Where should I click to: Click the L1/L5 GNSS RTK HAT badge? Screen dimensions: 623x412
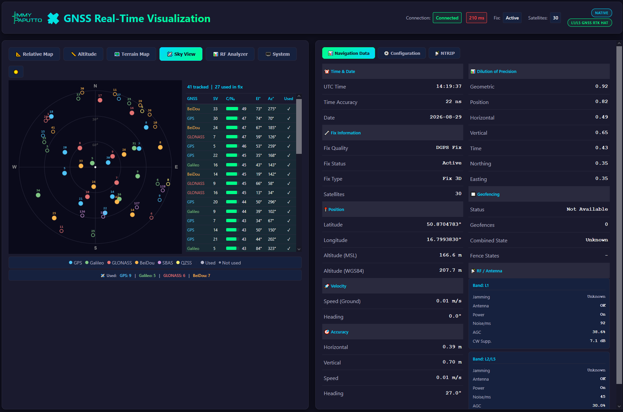pos(590,23)
